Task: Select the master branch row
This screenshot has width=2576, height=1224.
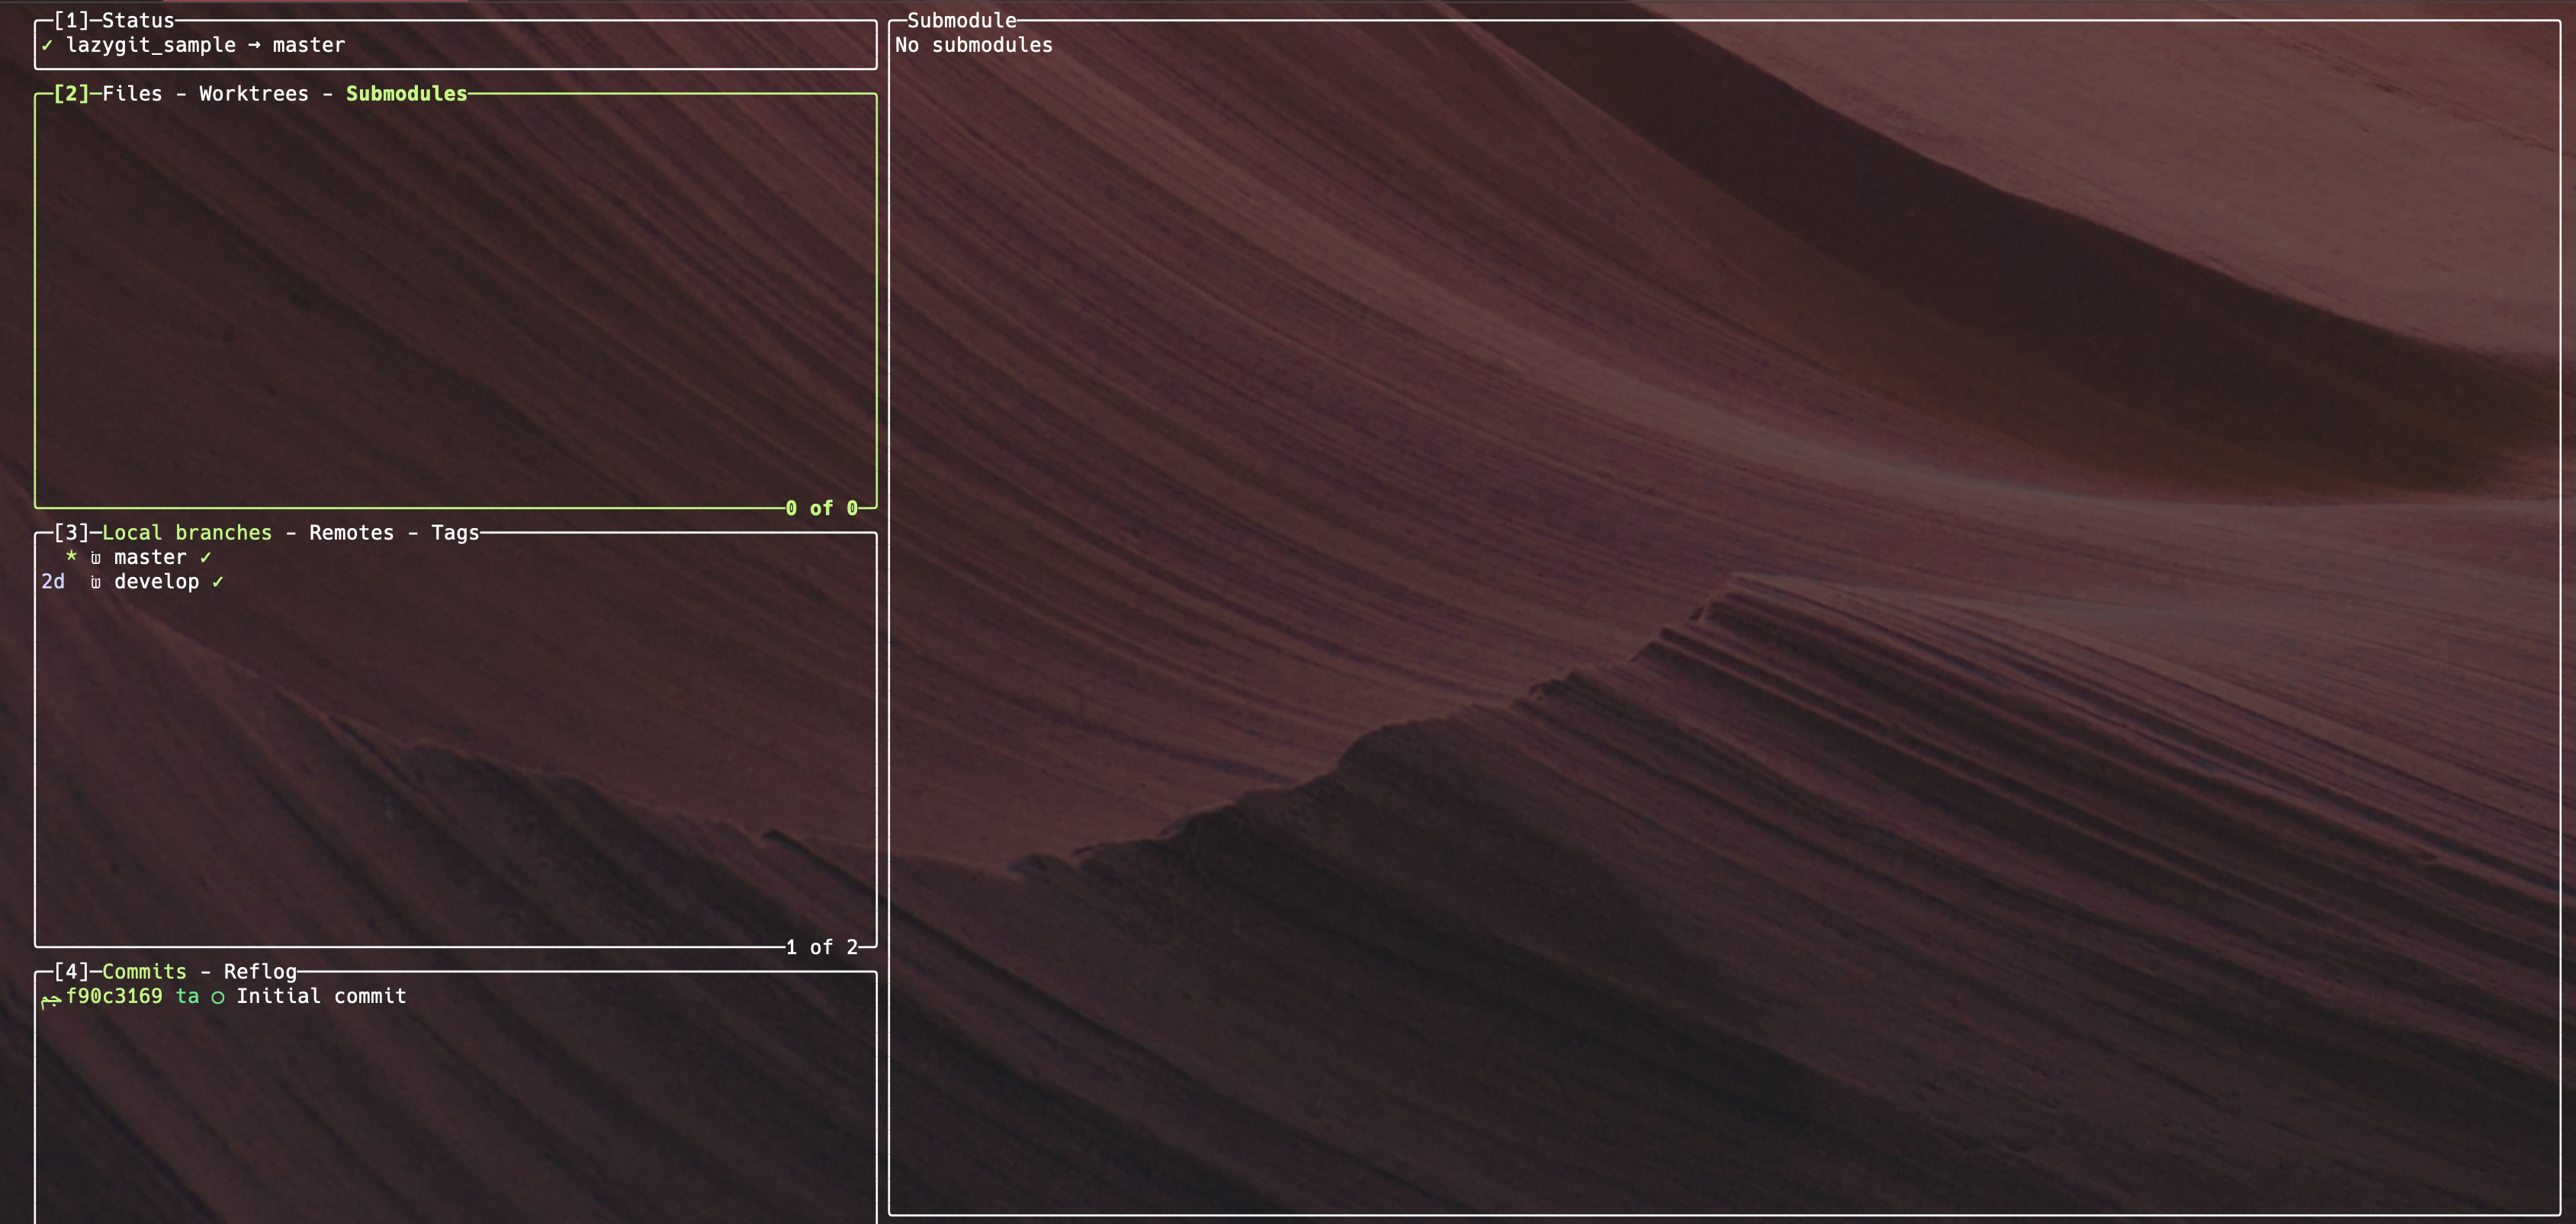Action: pos(150,558)
